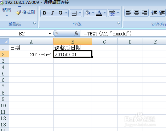Screen dimensions: 166x131
Task: Apply cell borders button
Action: click(x=74, y=13)
